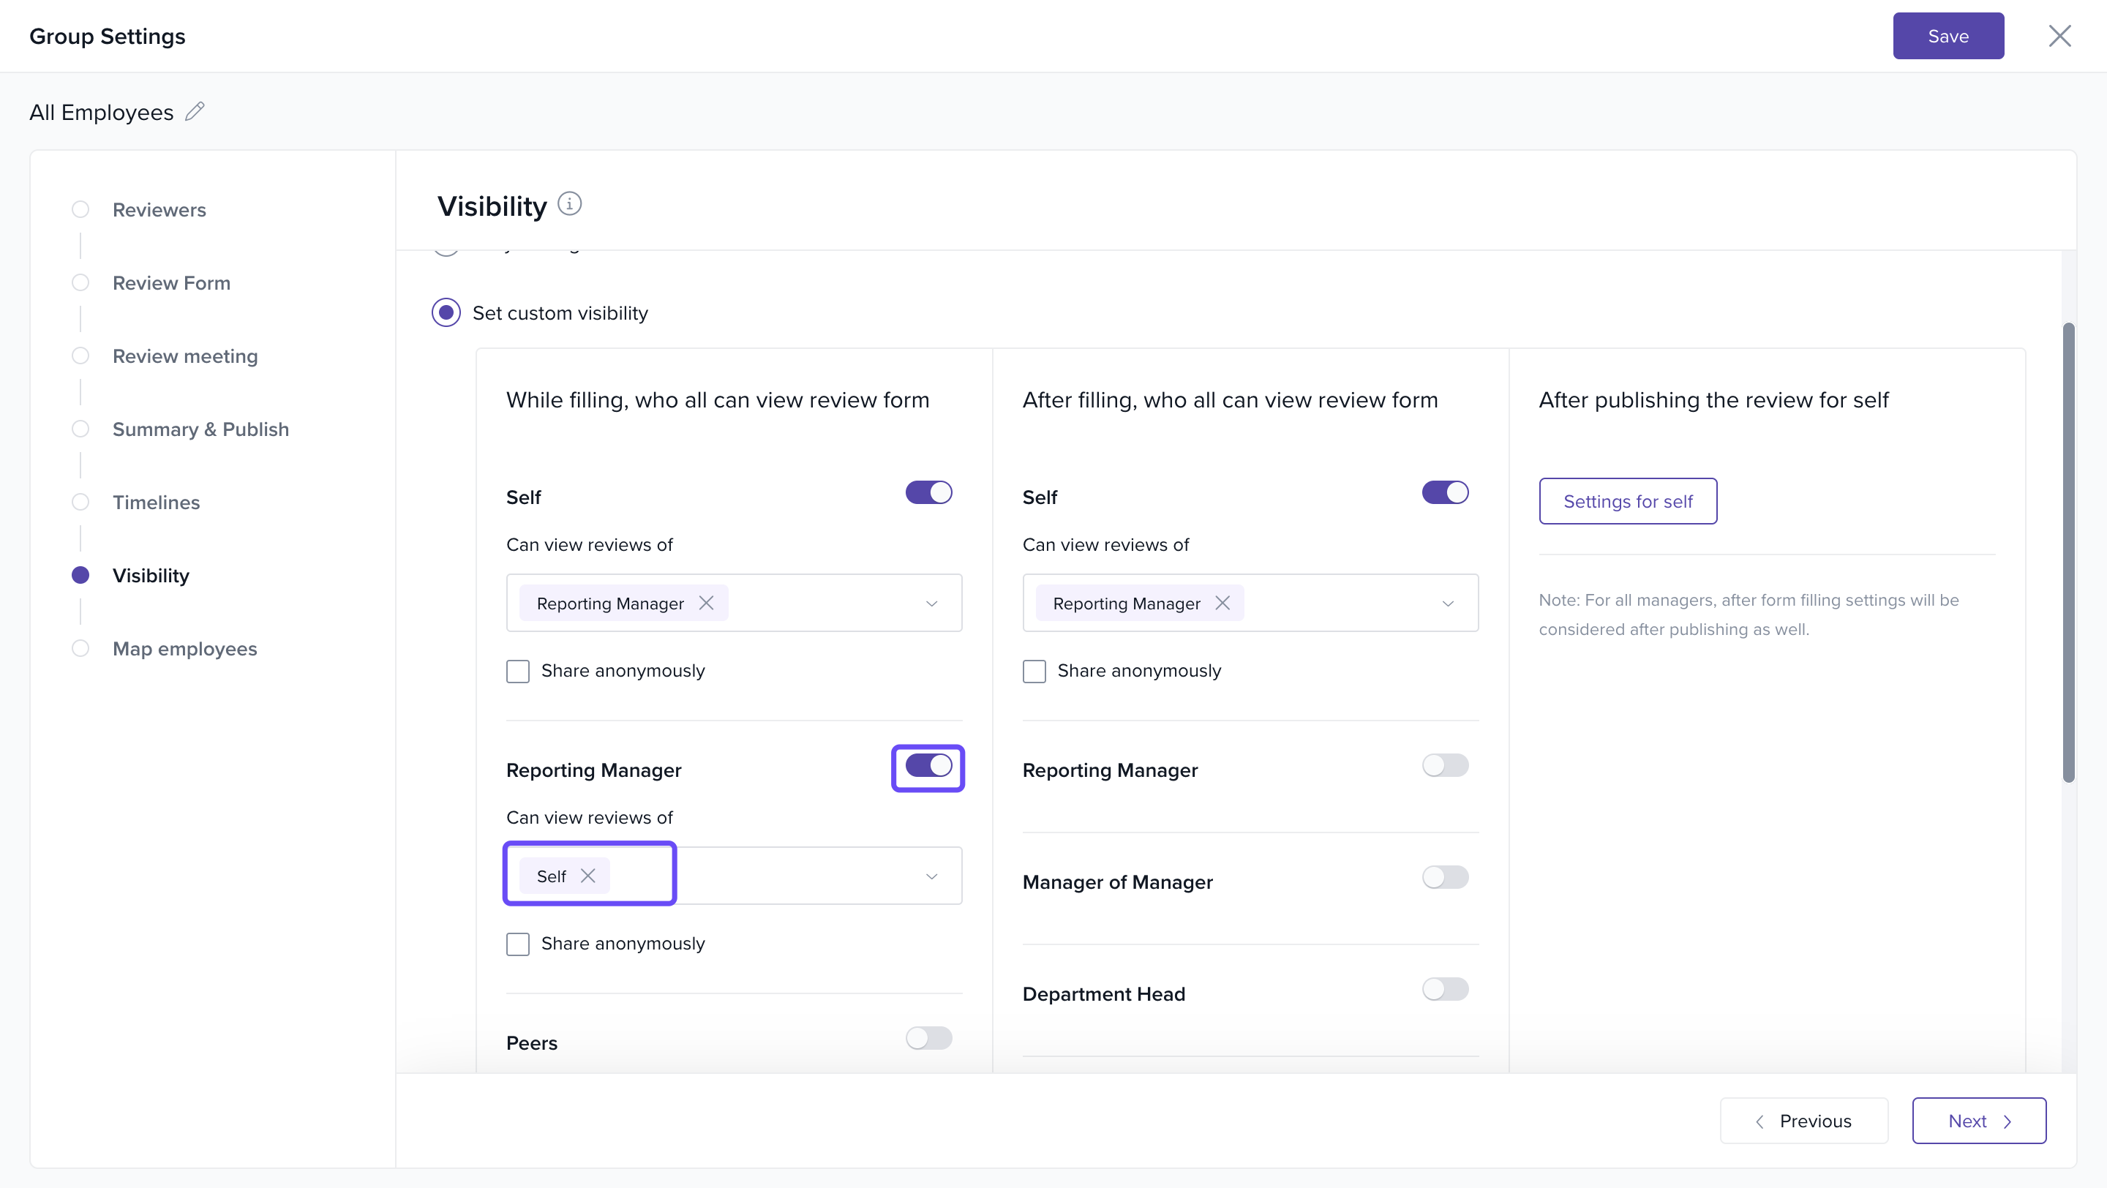Click the Reviewers step circle in sidebar

tap(80, 209)
